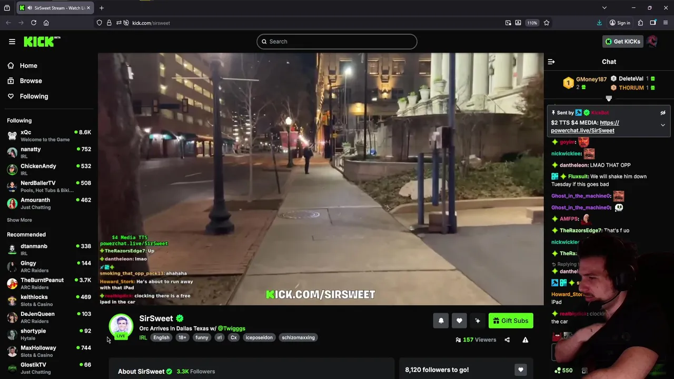Click SirSweet's live avatar

(121, 326)
